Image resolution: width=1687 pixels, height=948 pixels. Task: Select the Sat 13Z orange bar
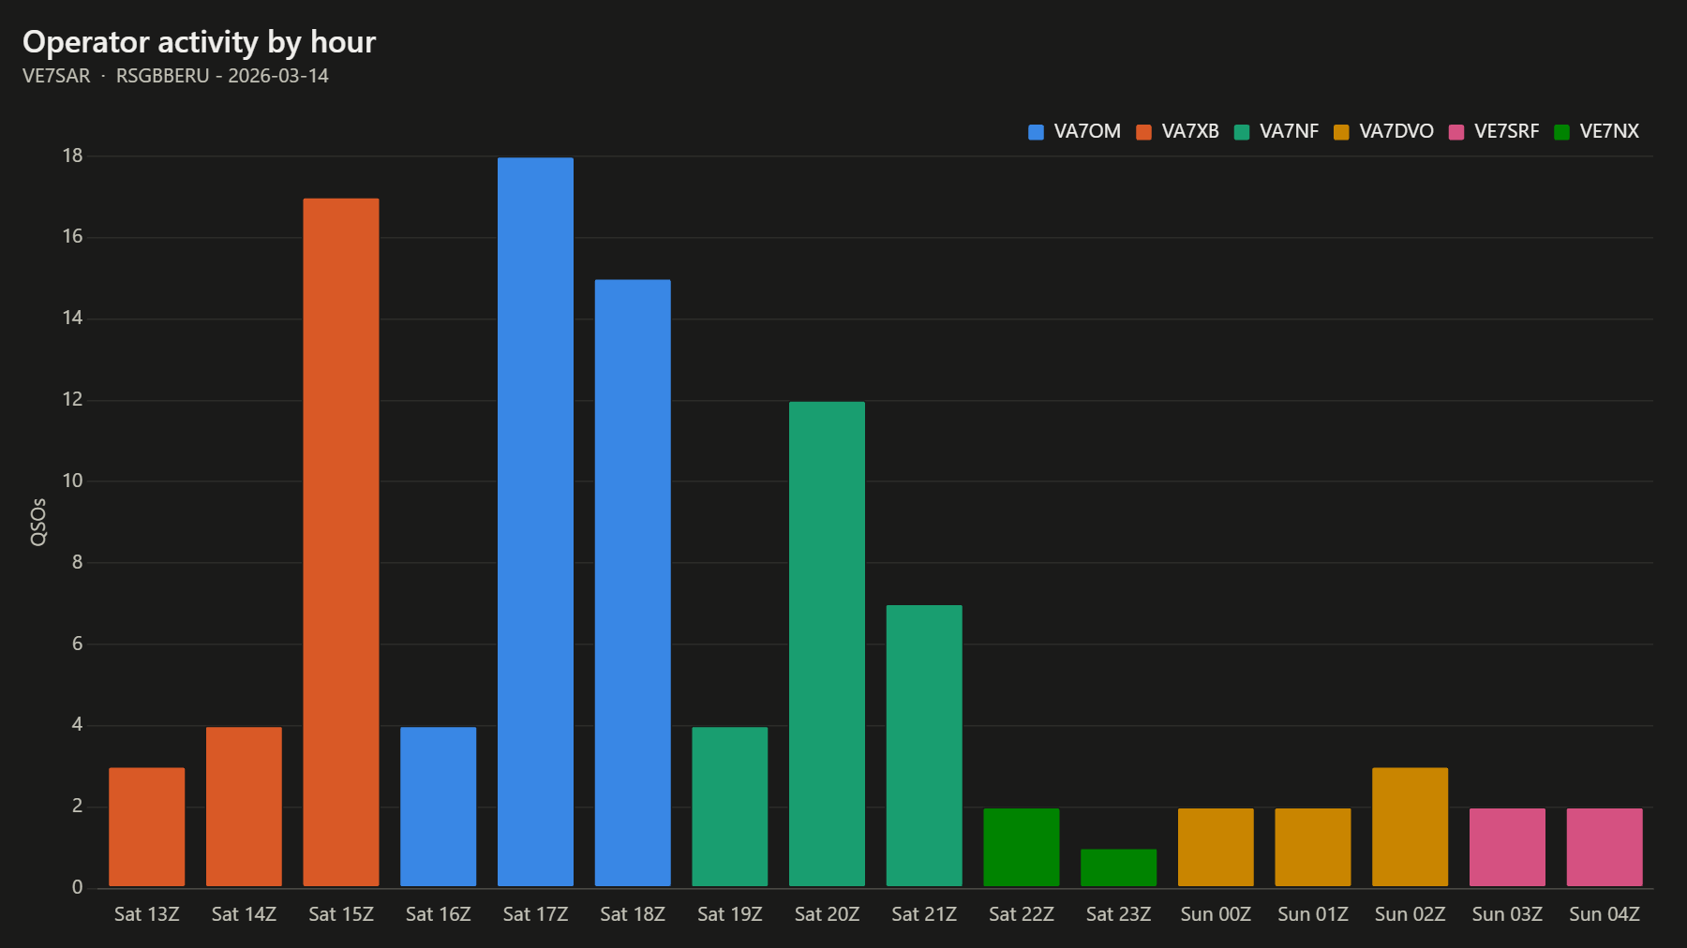click(x=147, y=827)
